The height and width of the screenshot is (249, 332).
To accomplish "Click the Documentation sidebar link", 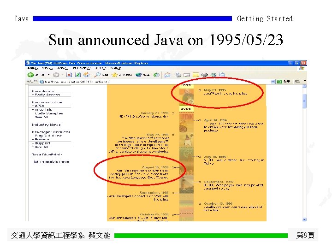I will [47, 102].
